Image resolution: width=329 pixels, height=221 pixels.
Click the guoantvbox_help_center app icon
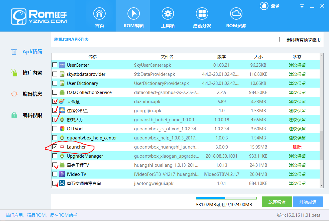click(x=62, y=138)
